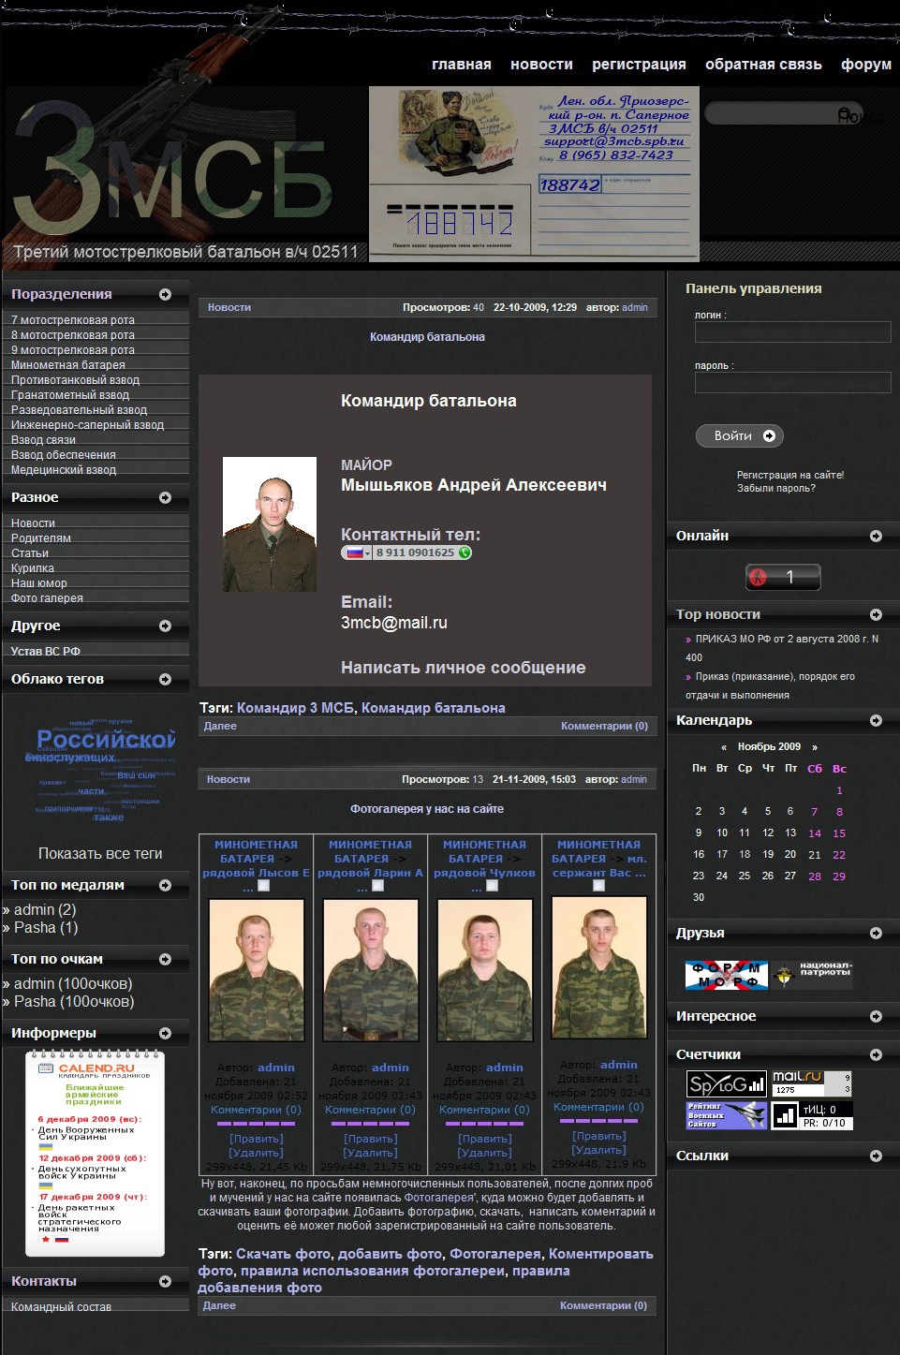Click the логин input field
The width and height of the screenshot is (900, 1355).
[x=792, y=332]
